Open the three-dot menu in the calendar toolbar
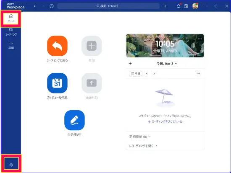The height and width of the screenshot is (173, 231). click(x=198, y=73)
